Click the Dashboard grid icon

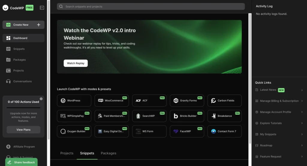(8, 38)
